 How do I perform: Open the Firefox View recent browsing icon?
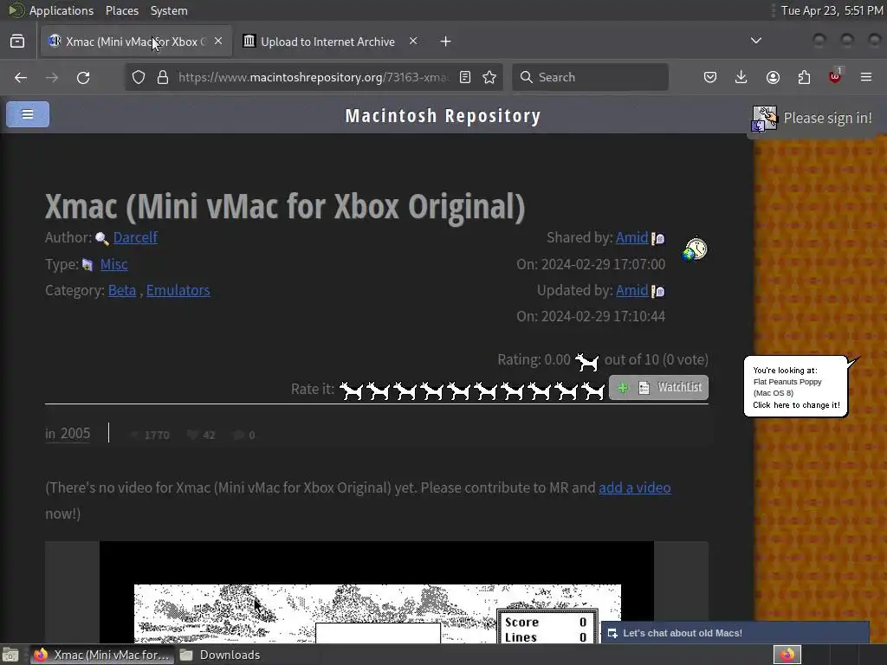pos(17,42)
